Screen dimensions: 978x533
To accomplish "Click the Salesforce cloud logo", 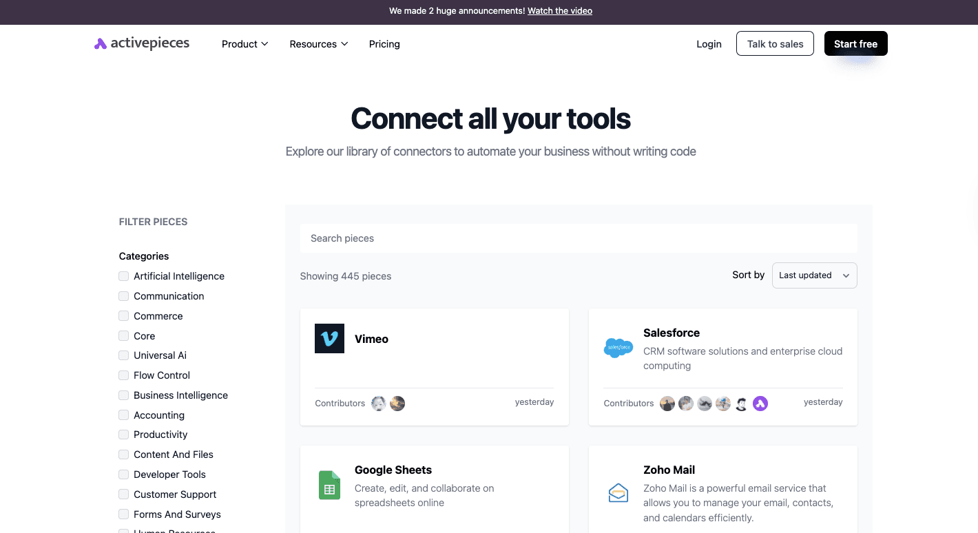I will pyautogui.click(x=618, y=348).
